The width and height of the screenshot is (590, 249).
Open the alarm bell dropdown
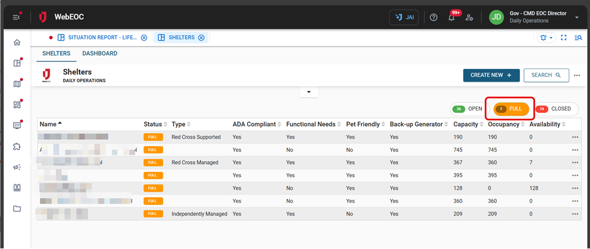[546, 38]
